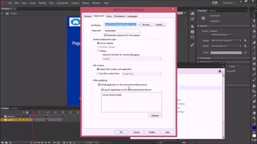Go to first frame in timeline
Screen dimensions: 257x144
pos(35,142)
